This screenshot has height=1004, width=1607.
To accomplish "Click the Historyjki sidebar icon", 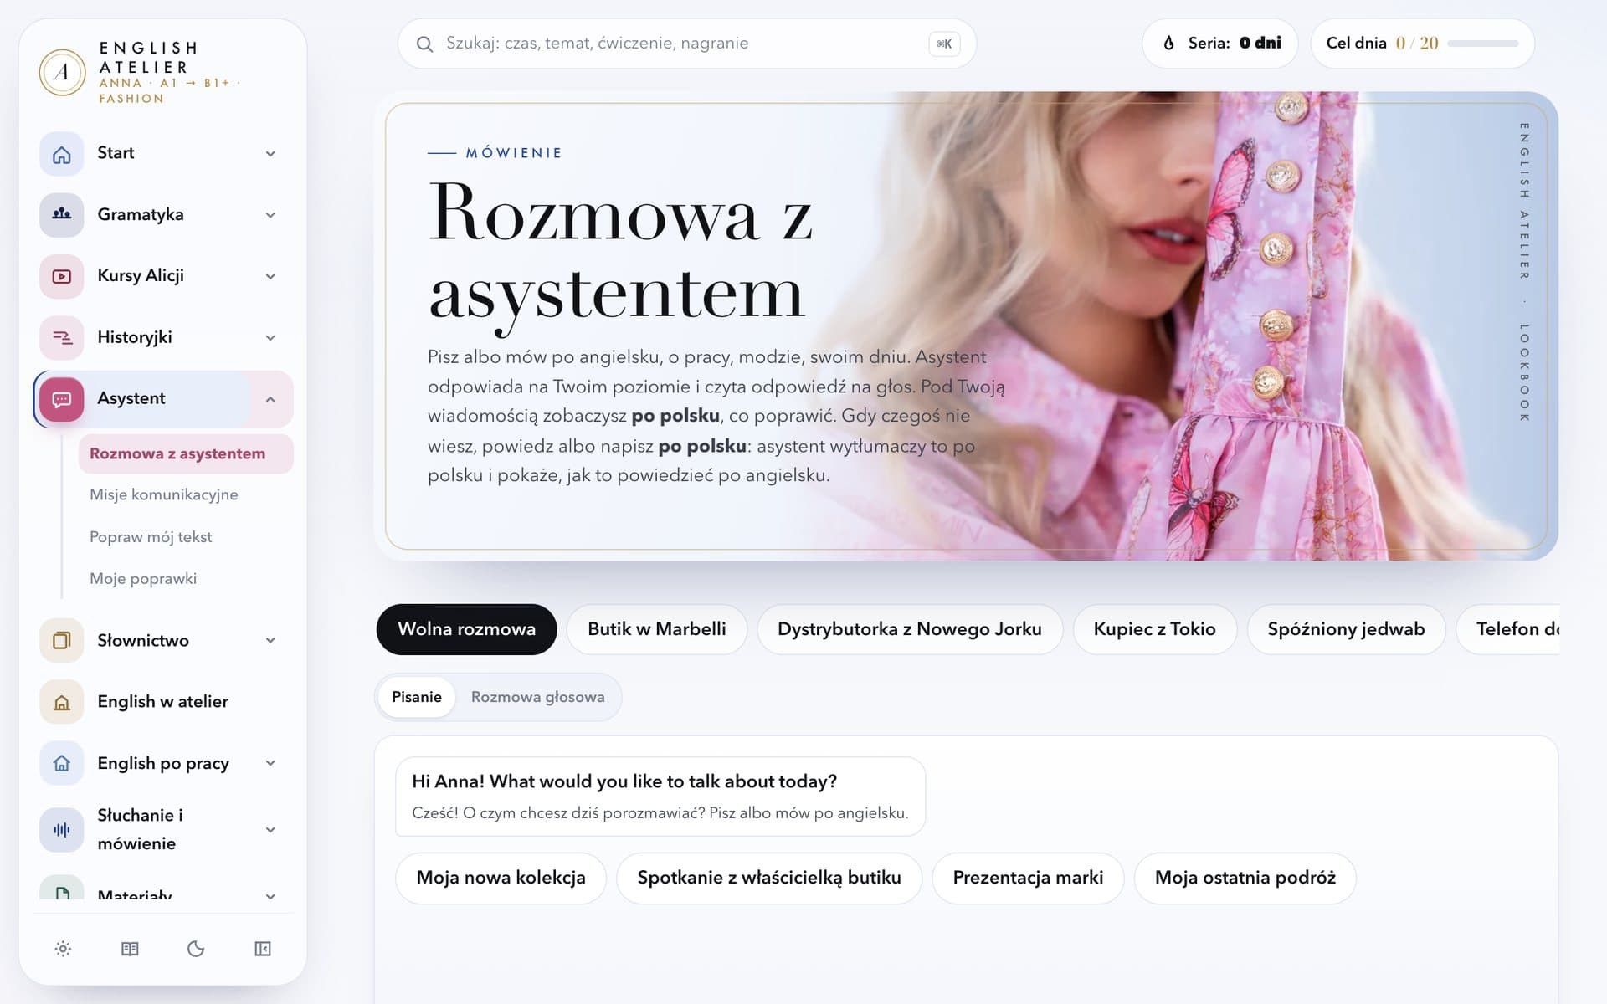I will (x=62, y=338).
